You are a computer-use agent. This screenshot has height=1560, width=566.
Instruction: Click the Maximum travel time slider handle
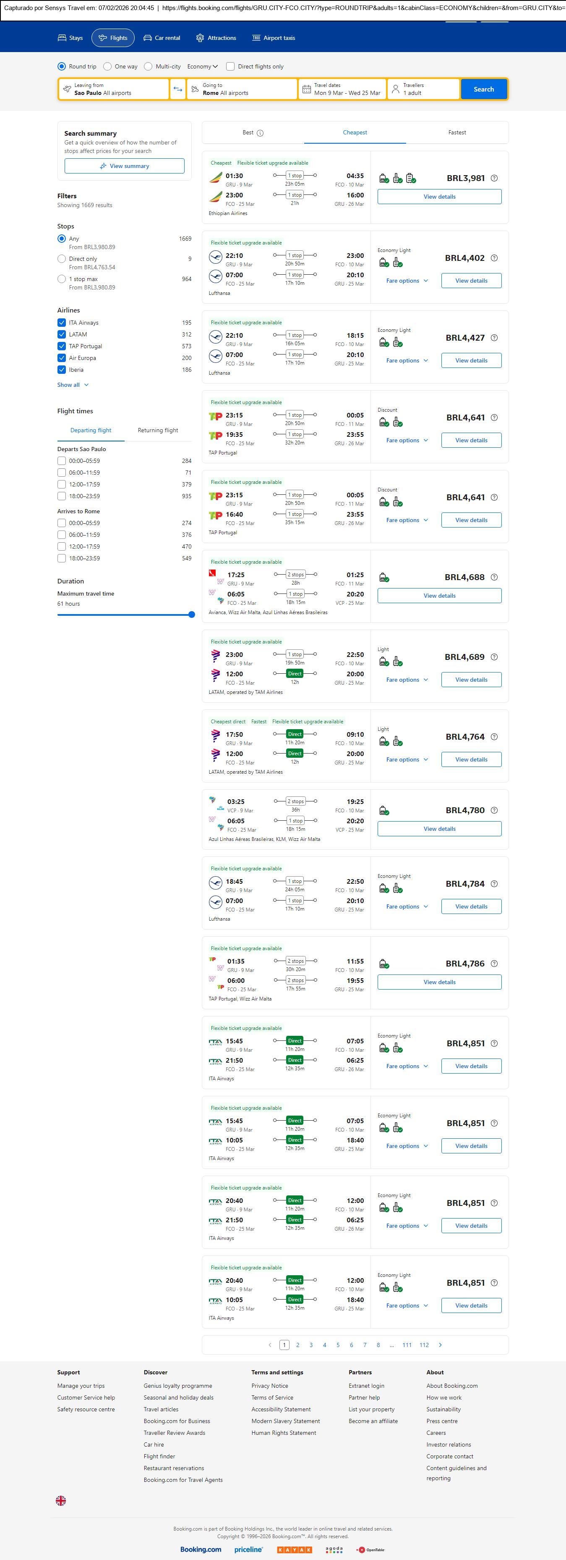tap(192, 614)
